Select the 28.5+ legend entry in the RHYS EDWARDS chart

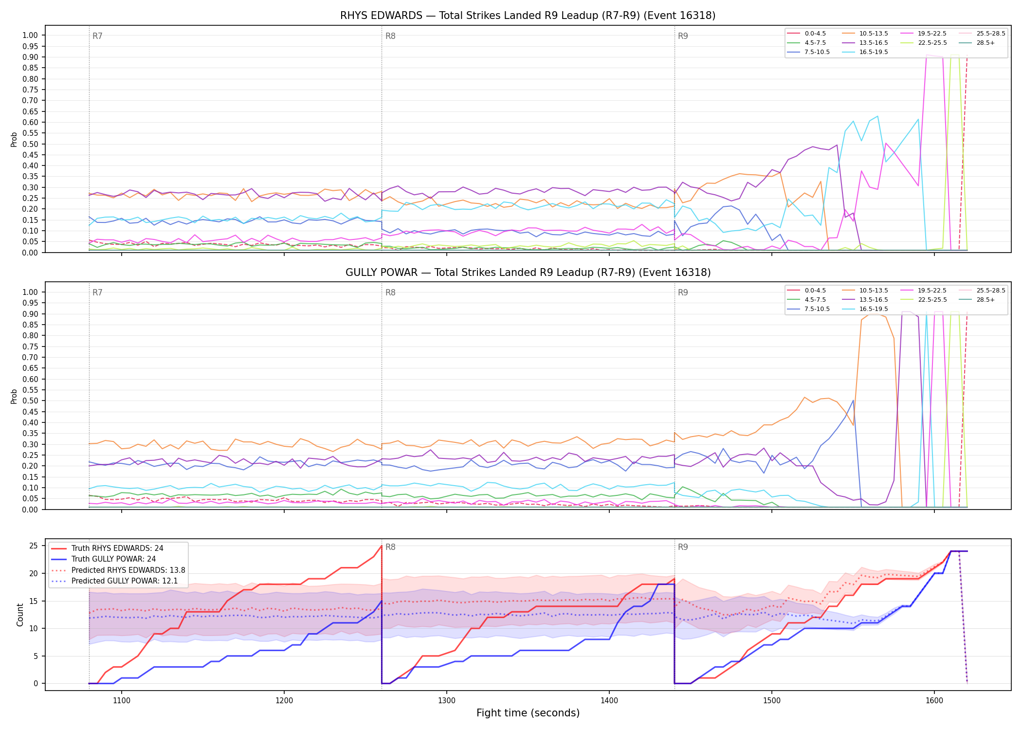coord(977,43)
